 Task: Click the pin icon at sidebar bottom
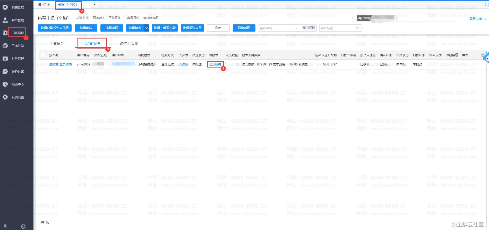coord(5,226)
